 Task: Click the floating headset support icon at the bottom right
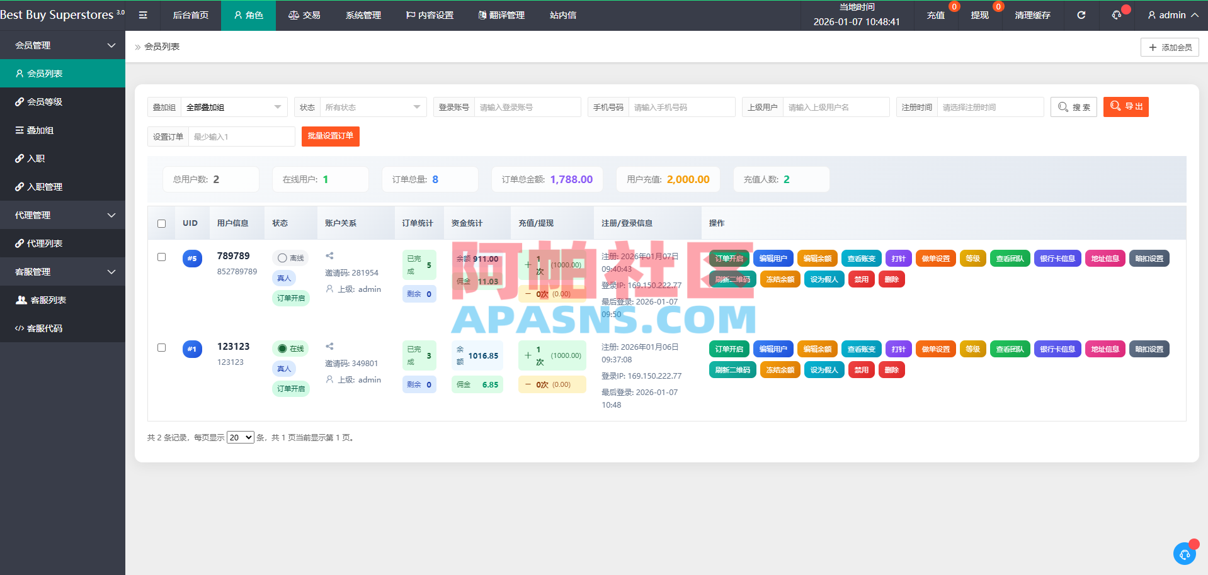coord(1185,554)
